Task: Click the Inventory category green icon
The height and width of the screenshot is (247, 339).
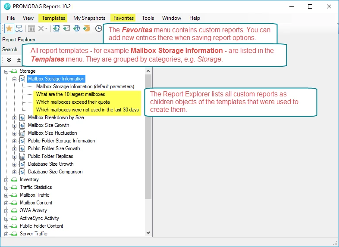Action: (x=14, y=179)
